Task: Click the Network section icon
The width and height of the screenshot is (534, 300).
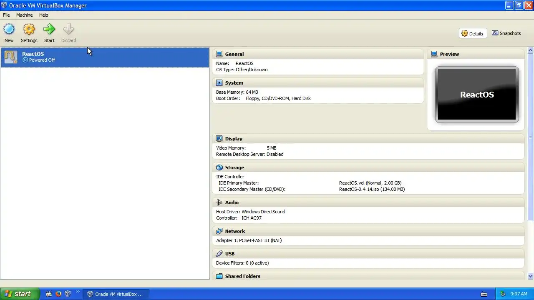Action: [x=219, y=231]
